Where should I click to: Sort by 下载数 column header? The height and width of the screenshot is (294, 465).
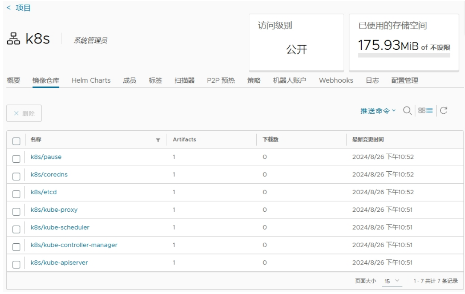tap(270, 139)
